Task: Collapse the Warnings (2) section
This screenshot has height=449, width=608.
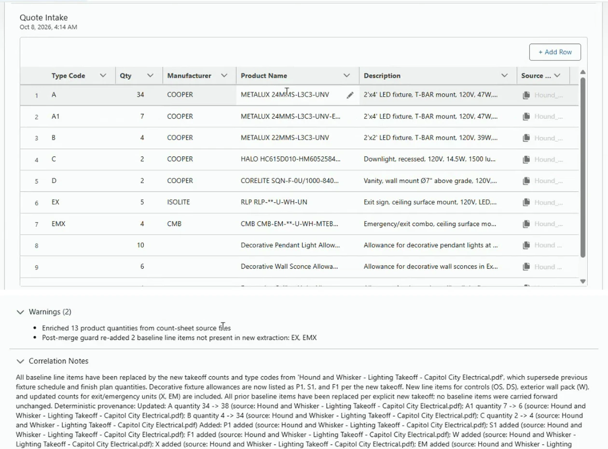Action: pos(20,312)
